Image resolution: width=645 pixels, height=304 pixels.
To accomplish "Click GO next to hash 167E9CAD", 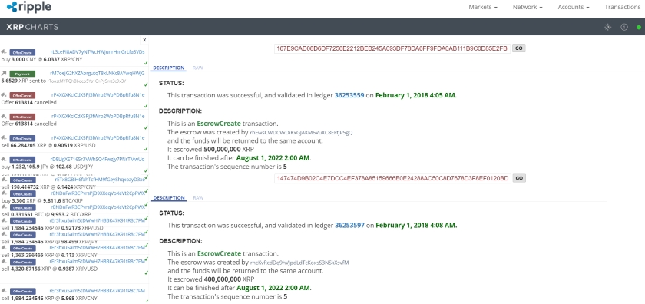I will coord(519,48).
